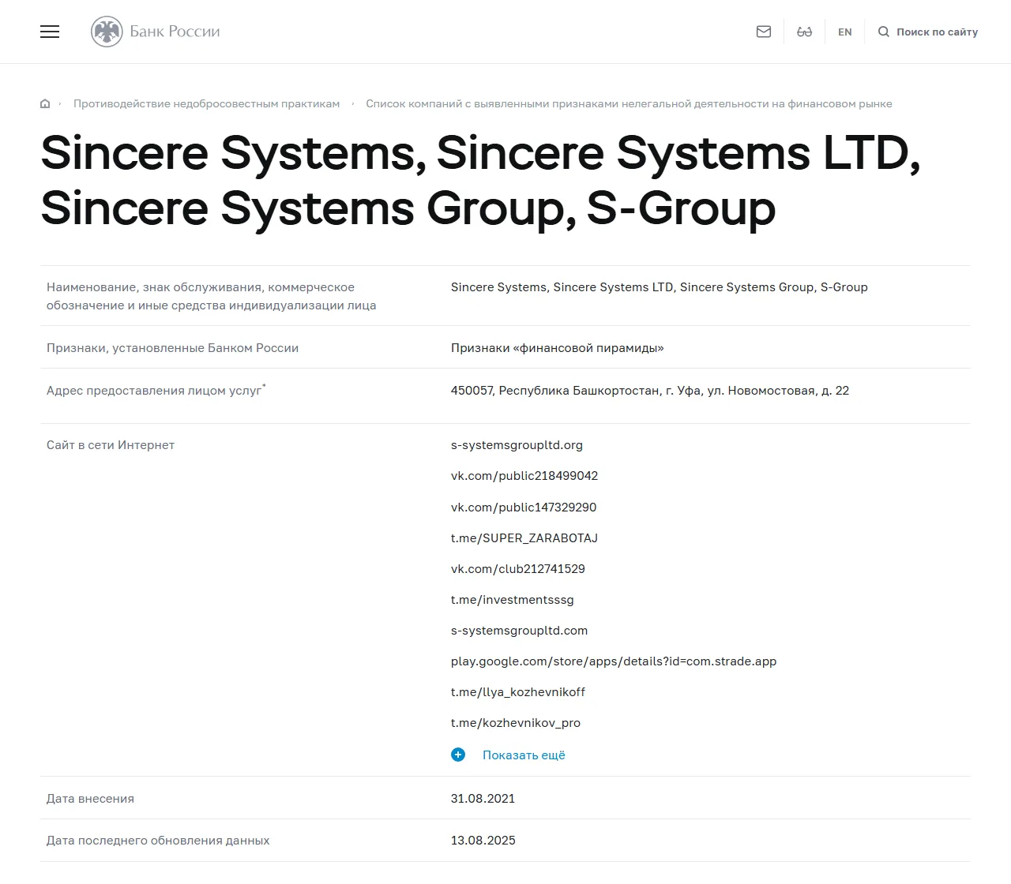
Task: Open the envelope contact icon
Action: click(764, 32)
